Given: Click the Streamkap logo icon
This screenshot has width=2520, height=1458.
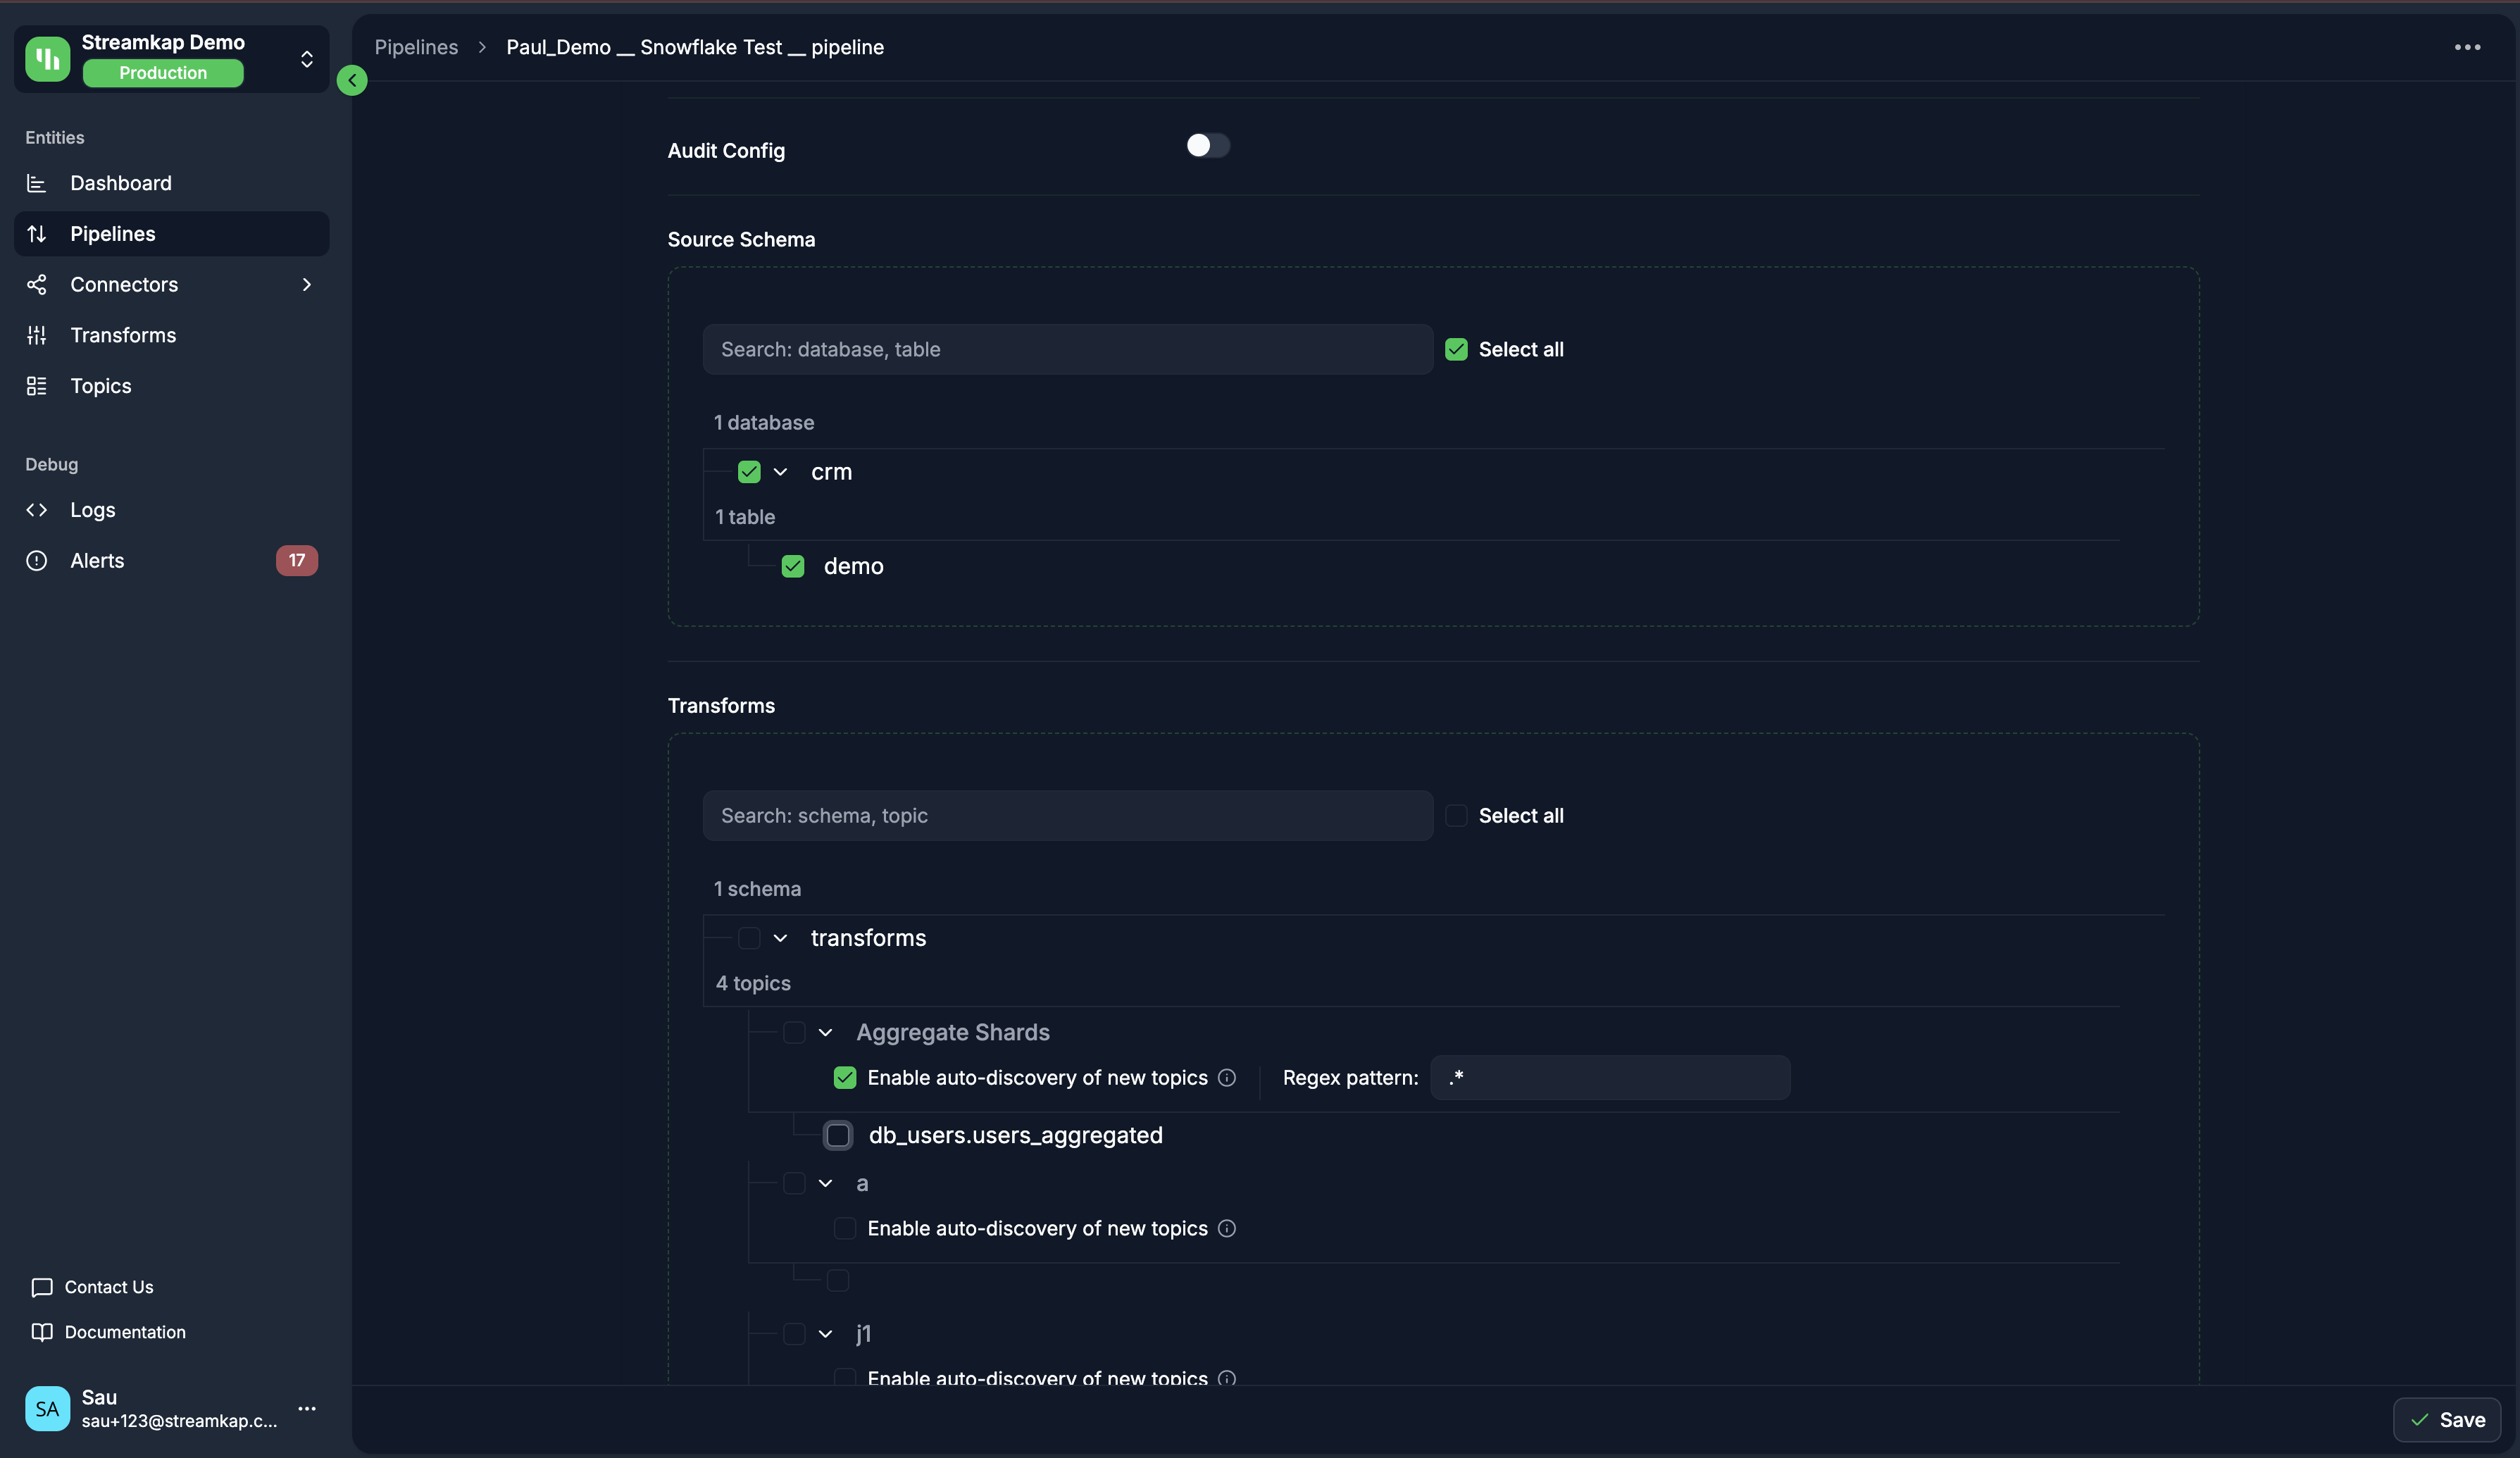Looking at the screenshot, I should (47, 58).
